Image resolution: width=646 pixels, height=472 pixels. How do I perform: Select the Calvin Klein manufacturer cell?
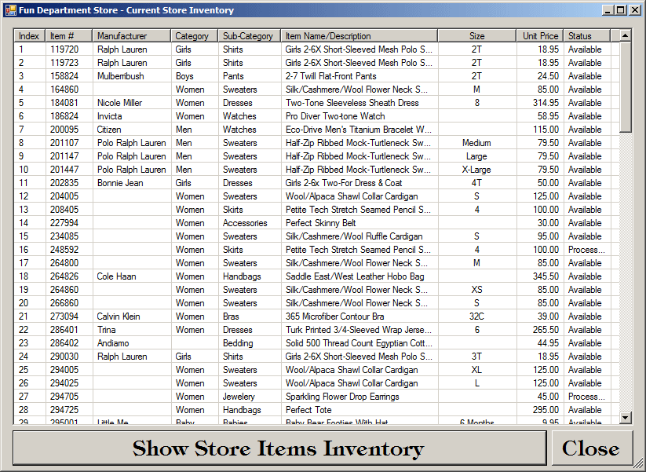pos(119,316)
